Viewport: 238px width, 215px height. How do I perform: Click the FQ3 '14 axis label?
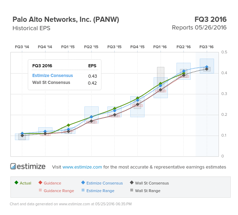click(22, 47)
